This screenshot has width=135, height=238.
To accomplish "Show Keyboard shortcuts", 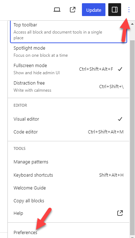I will 68,175.
